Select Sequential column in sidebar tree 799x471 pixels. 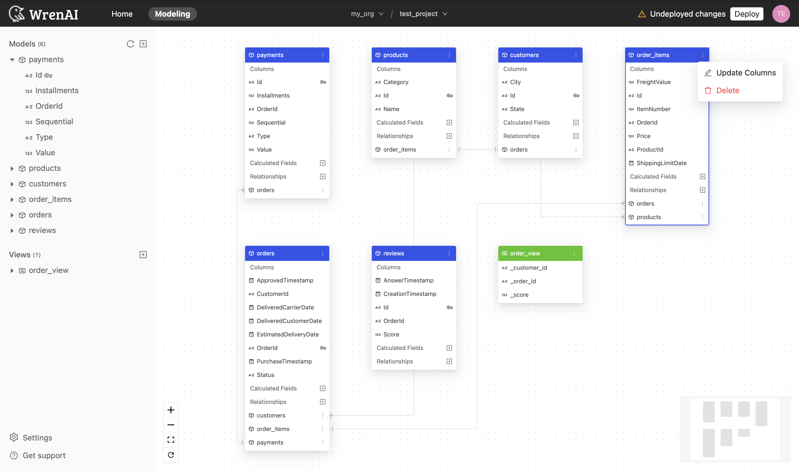click(x=54, y=121)
